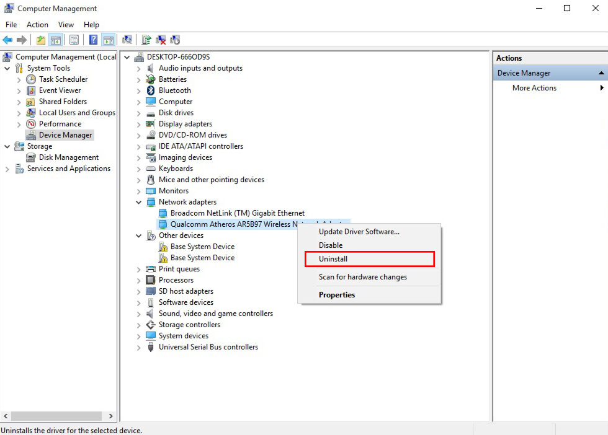This screenshot has width=608, height=435.
Task: Expand Services and Applications node
Action: (x=7, y=169)
